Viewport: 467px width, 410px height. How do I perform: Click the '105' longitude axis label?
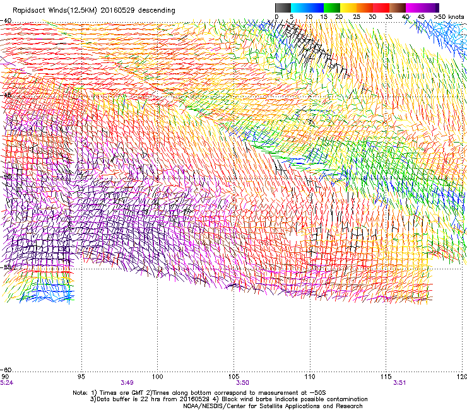pyautogui.click(x=233, y=377)
